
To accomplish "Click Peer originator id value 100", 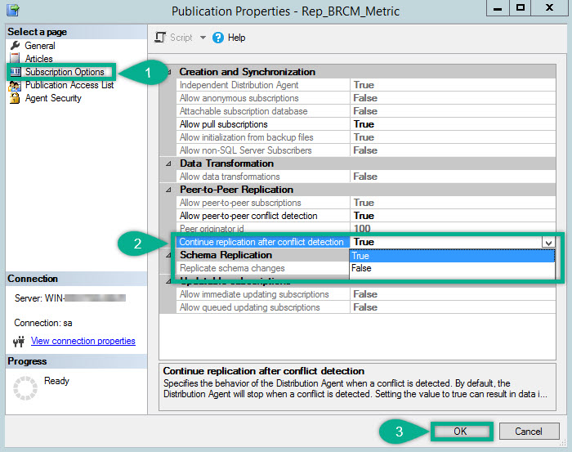I will tap(362, 229).
